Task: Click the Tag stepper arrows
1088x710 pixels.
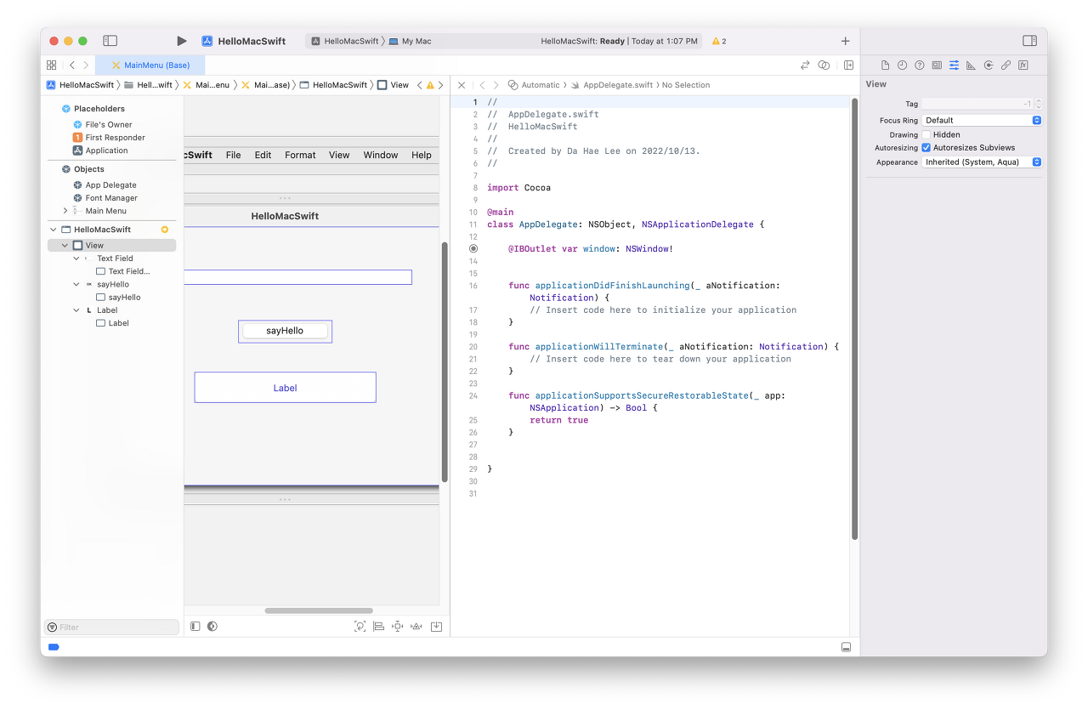Action: (x=1038, y=104)
